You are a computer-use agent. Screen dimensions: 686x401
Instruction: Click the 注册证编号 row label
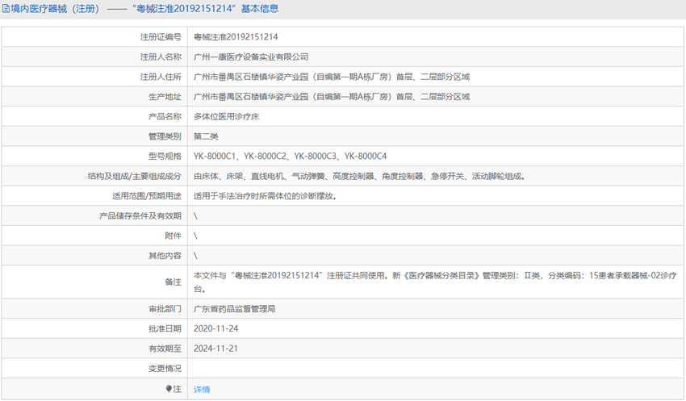click(161, 37)
